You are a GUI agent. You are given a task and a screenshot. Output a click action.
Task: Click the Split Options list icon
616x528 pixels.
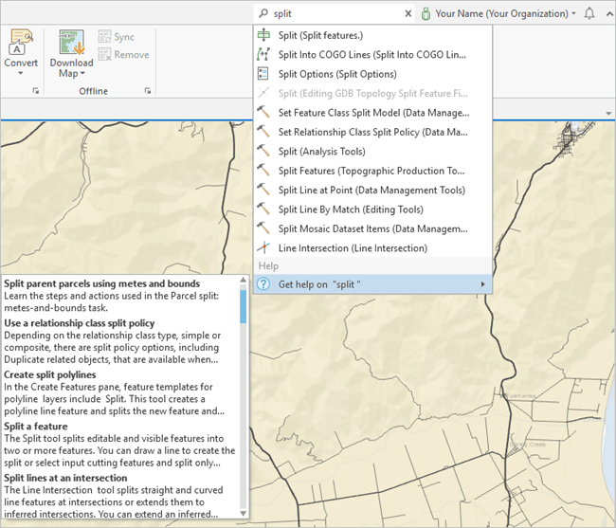coord(263,73)
